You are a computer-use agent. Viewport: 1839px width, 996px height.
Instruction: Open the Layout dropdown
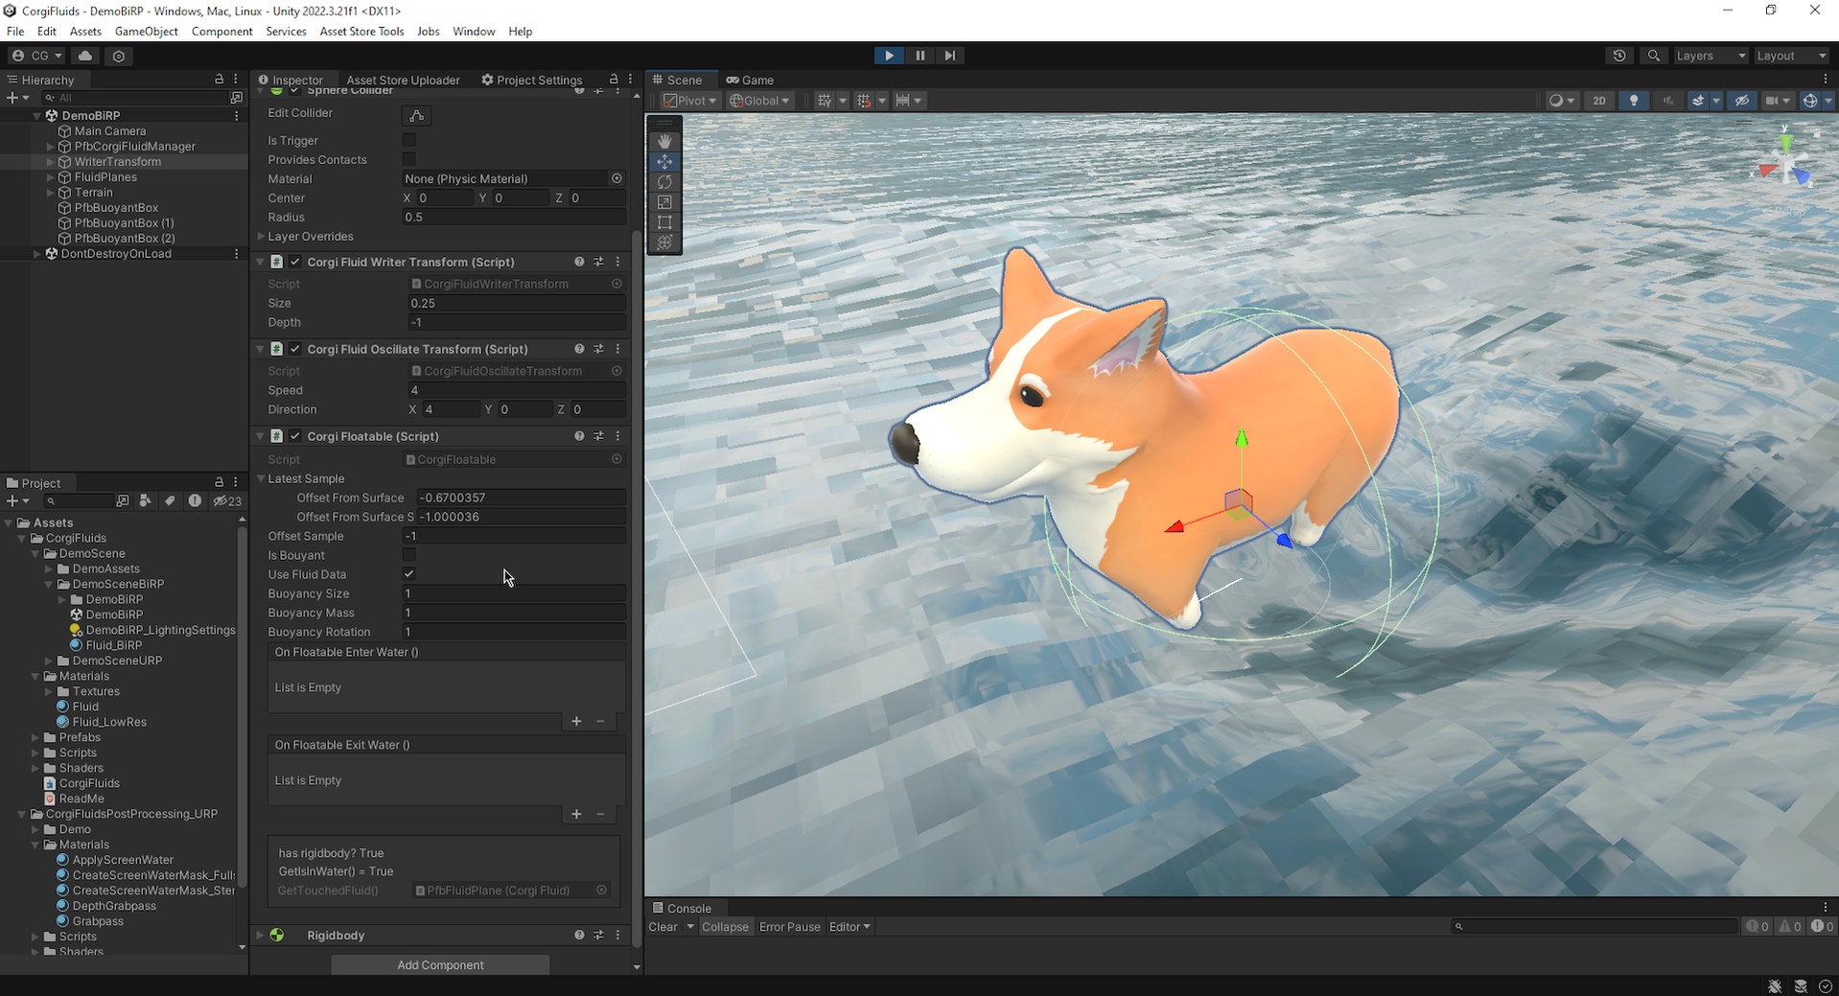point(1792,56)
